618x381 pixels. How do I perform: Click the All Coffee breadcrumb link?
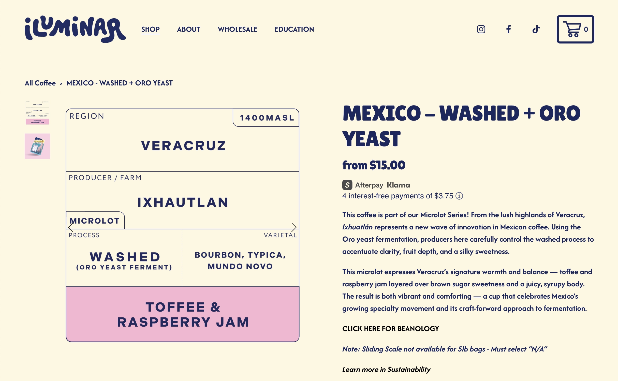40,83
